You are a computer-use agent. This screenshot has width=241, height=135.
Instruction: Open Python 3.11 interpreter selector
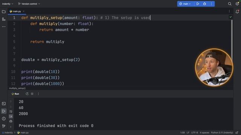222,133
